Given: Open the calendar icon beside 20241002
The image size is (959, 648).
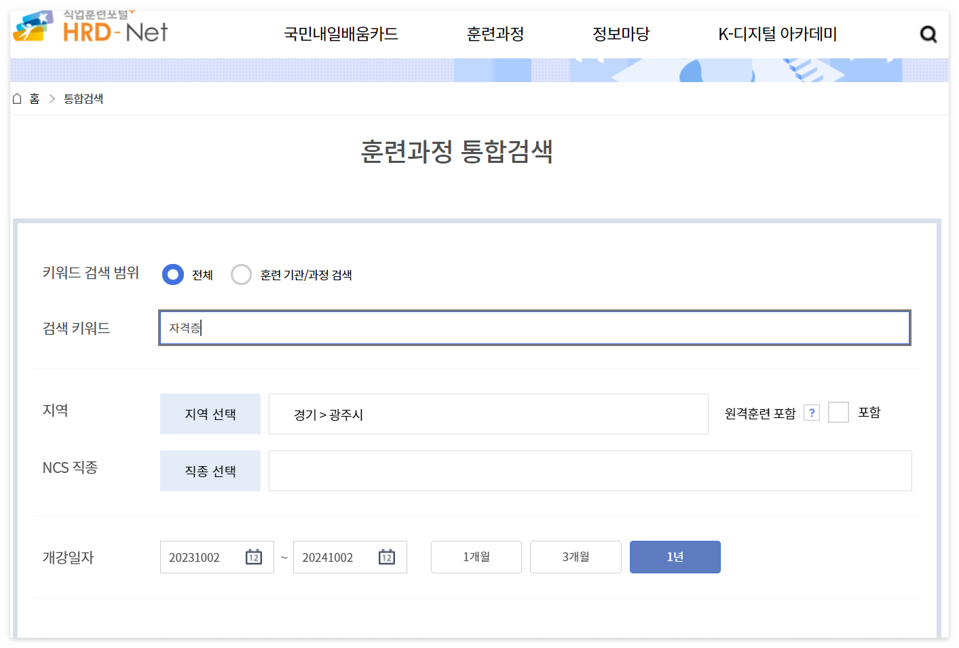Looking at the screenshot, I should click(x=386, y=556).
